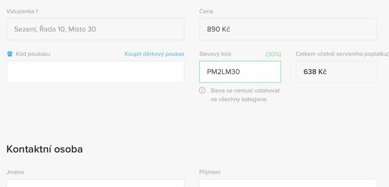Click the total price field showing 638 Kč

(x=336, y=72)
